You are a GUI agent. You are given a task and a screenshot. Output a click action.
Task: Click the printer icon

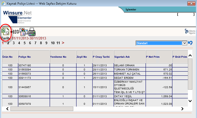32,32
